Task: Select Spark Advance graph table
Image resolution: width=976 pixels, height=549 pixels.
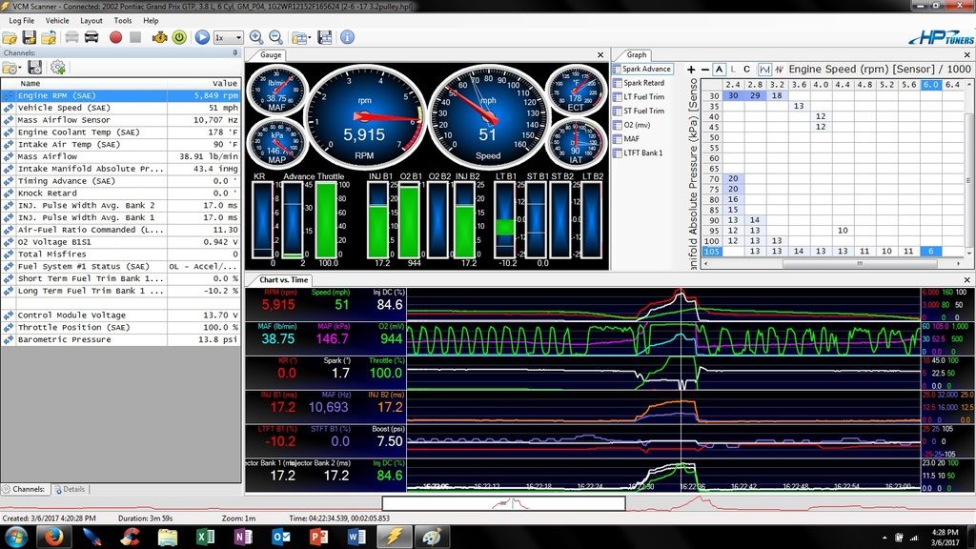Action: pyautogui.click(x=641, y=69)
